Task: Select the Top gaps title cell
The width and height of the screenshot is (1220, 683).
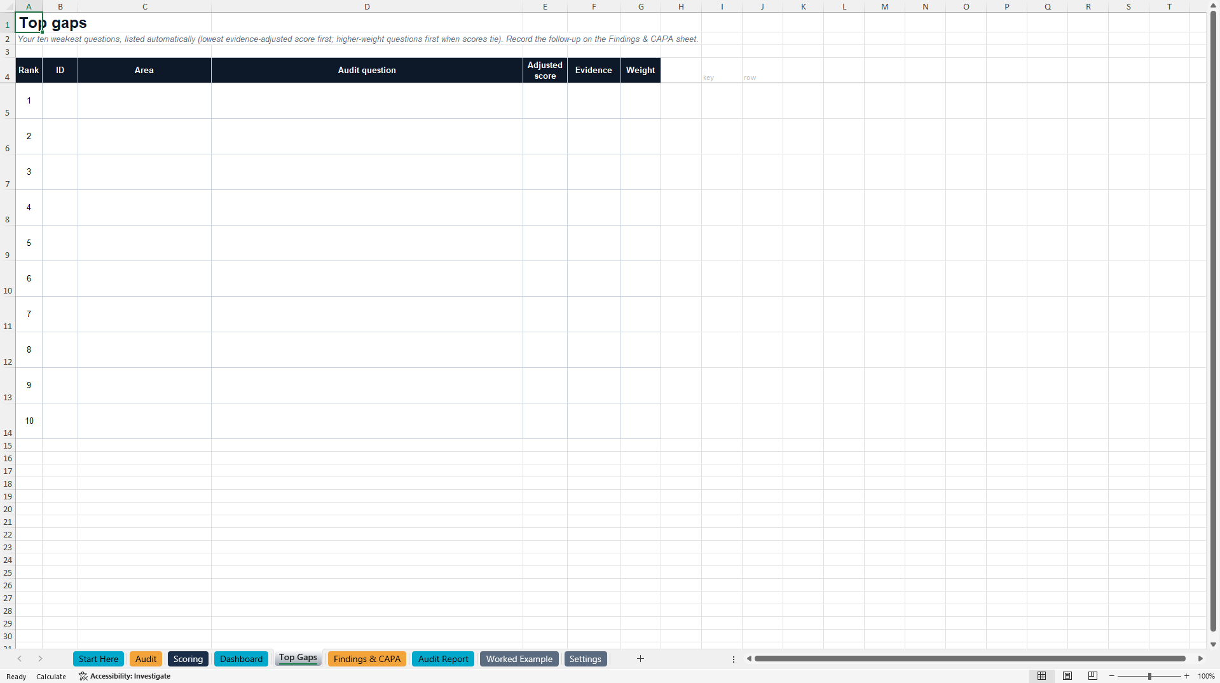Action: click(29, 23)
